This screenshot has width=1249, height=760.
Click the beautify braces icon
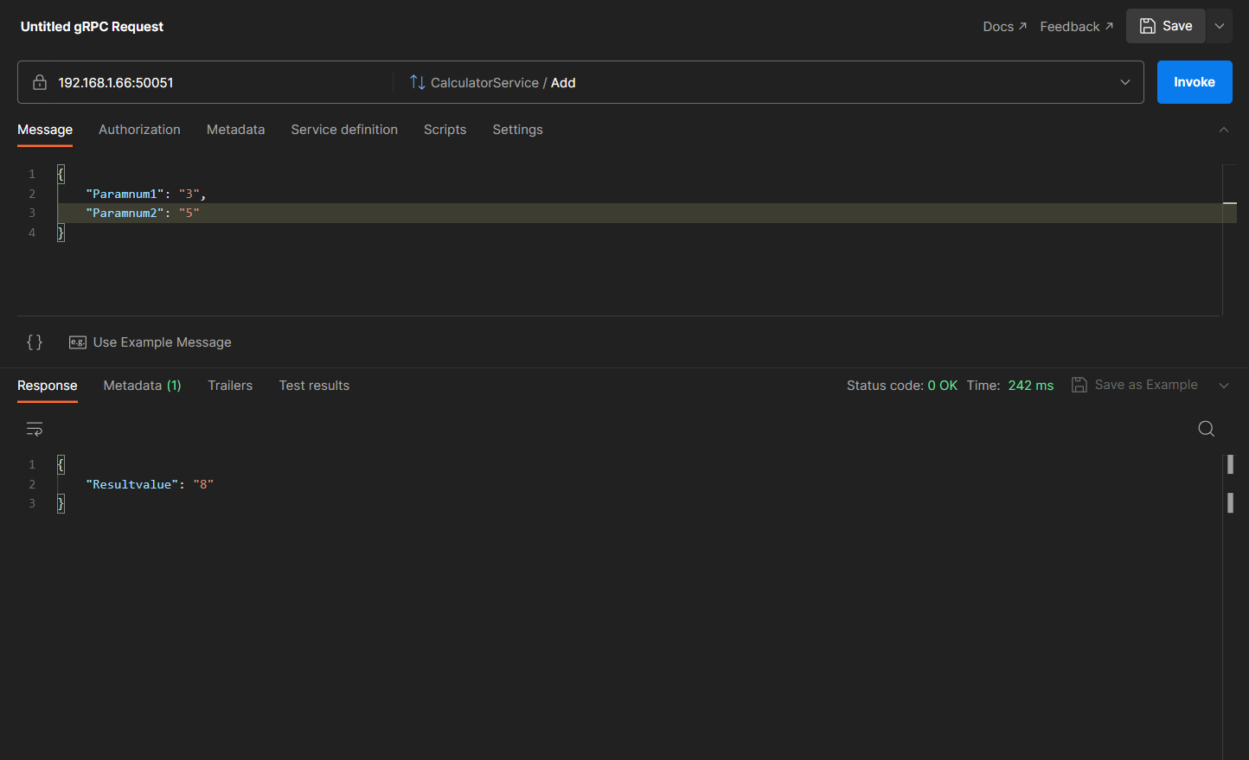(35, 342)
